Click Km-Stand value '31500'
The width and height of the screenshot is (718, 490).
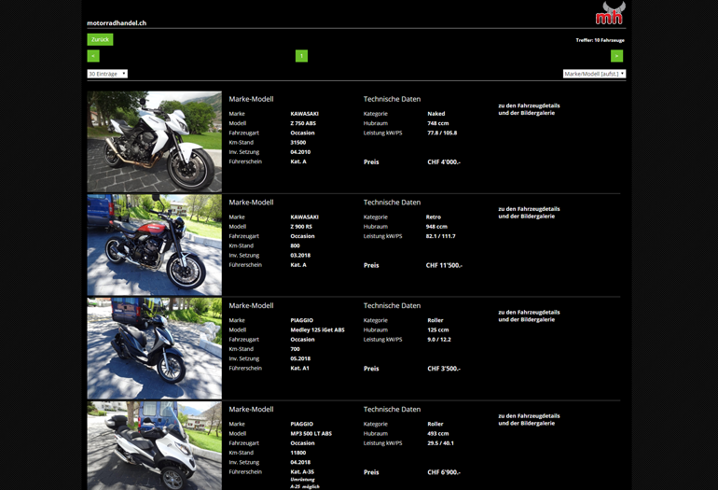click(298, 143)
